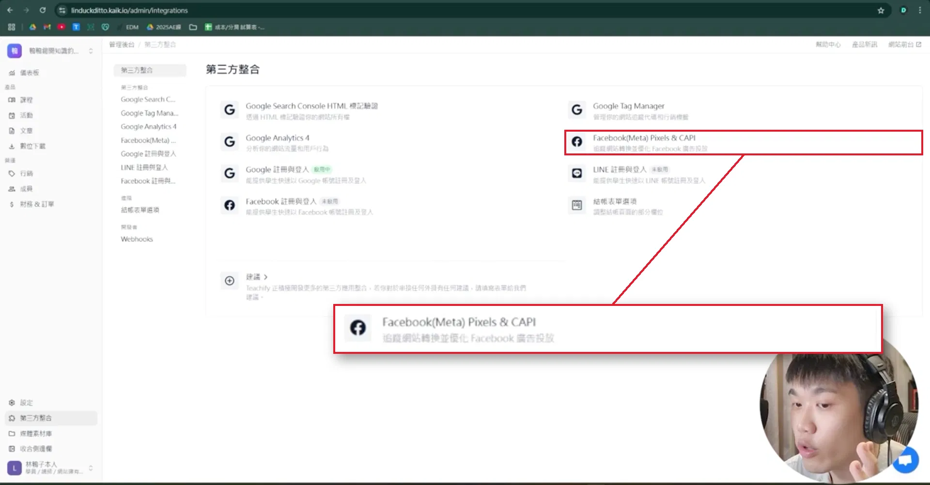Click the Google Analytics 4 card's G icon
Viewport: 930px width, 485px height.
pyautogui.click(x=230, y=142)
